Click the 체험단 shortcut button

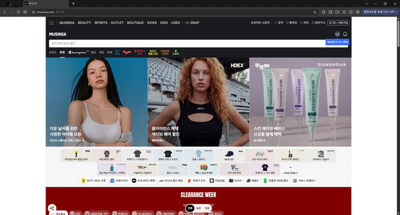252,180
